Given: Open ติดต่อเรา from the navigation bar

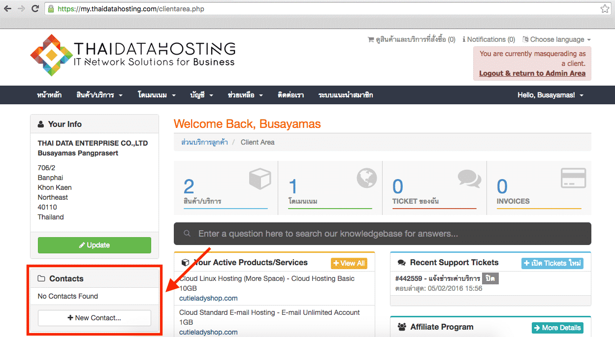Looking at the screenshot, I should [291, 95].
